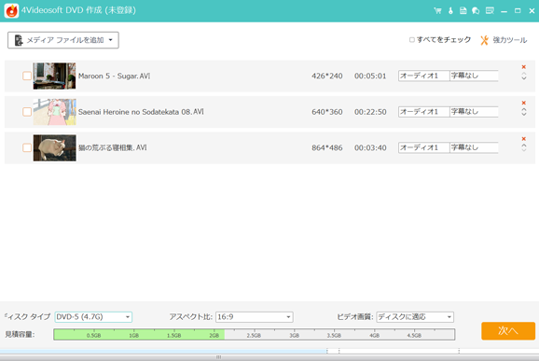Click resolution value 426*240
This screenshot has width=539, height=361.
click(x=327, y=76)
